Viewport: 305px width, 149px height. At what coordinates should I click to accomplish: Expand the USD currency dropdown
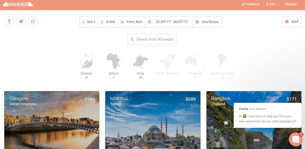coord(272,4)
